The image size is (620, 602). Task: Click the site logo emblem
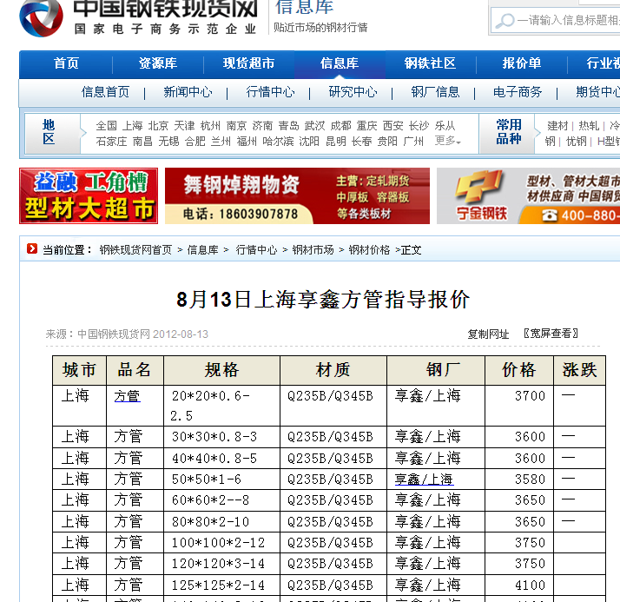pos(41,17)
